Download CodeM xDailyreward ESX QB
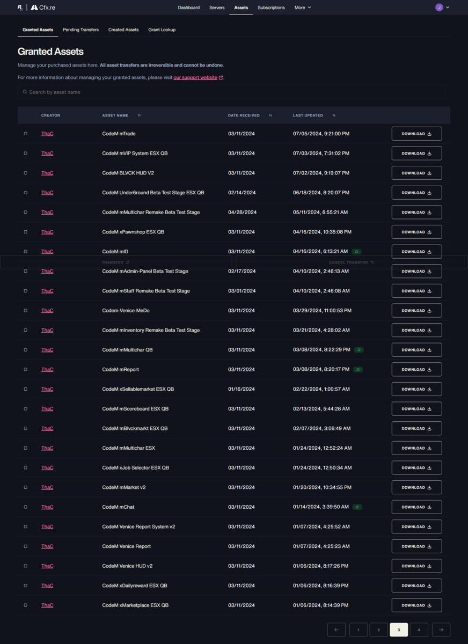This screenshot has height=644, width=468. coord(416,586)
